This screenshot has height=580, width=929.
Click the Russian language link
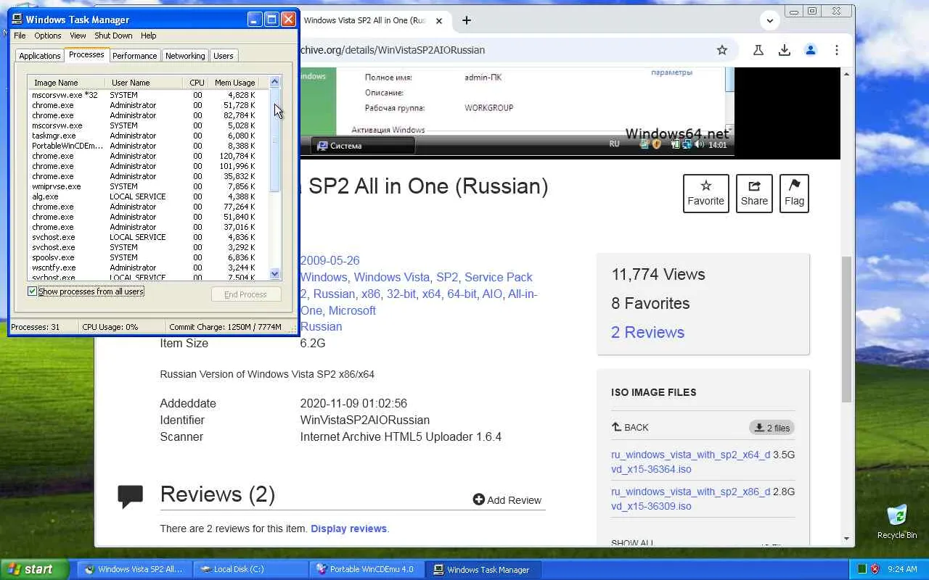click(x=321, y=326)
